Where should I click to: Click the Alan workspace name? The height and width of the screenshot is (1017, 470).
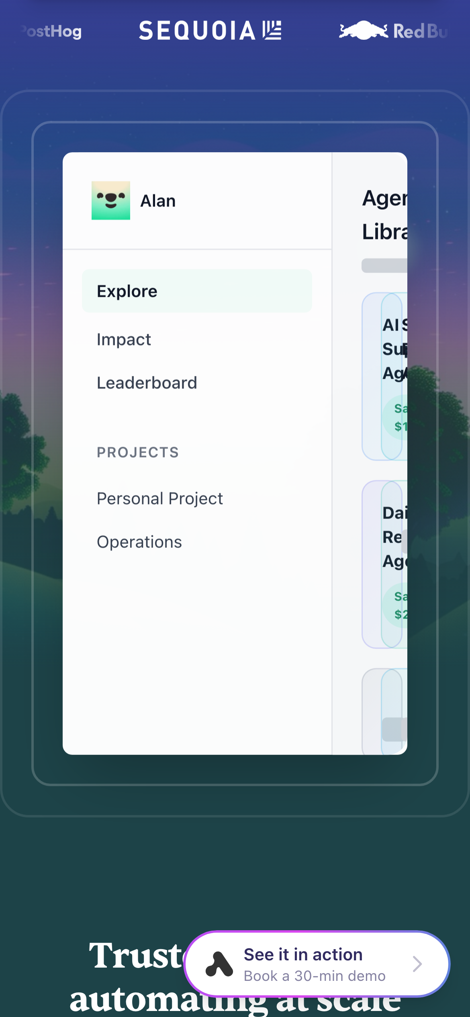(x=158, y=201)
